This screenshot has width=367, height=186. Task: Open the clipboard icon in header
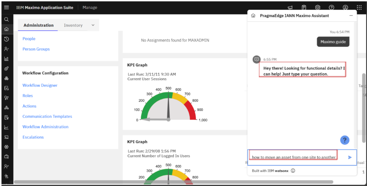pos(304,8)
